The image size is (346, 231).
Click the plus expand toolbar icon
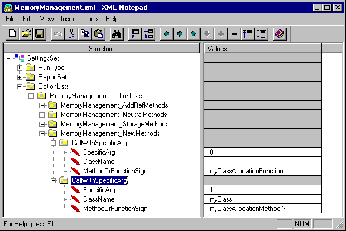[221, 34]
